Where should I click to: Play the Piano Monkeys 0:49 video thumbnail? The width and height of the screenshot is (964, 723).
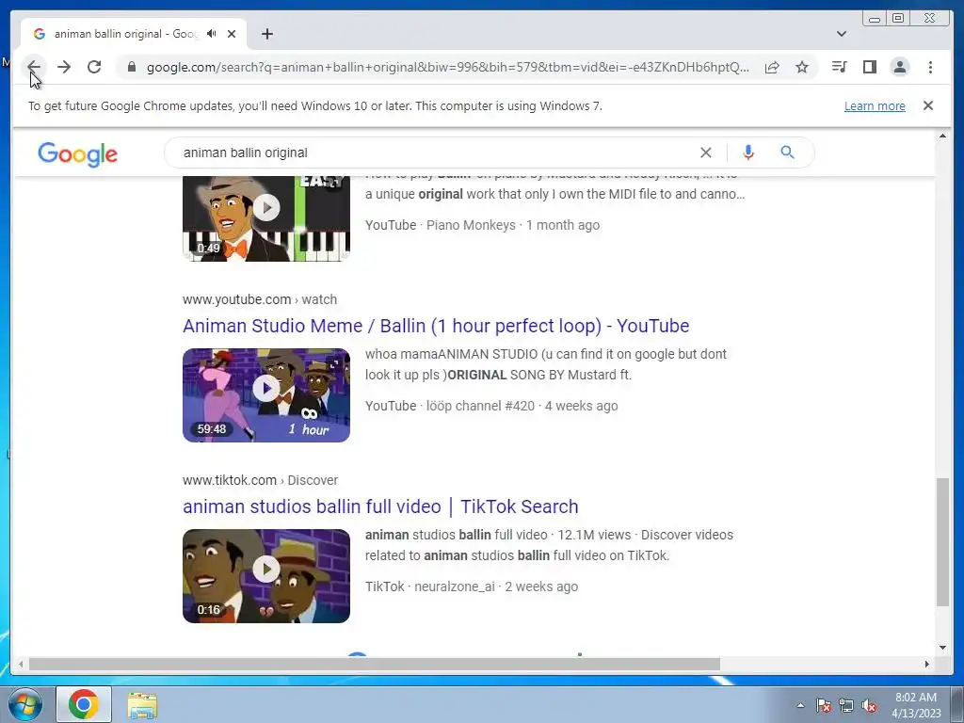266,218
